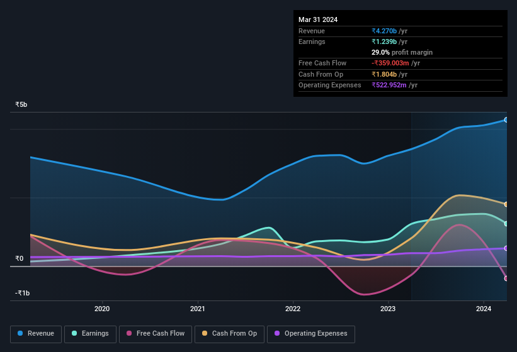Click the teal Earnings endpoint marker
Image resolution: width=517 pixels, height=352 pixels.
[506, 224]
